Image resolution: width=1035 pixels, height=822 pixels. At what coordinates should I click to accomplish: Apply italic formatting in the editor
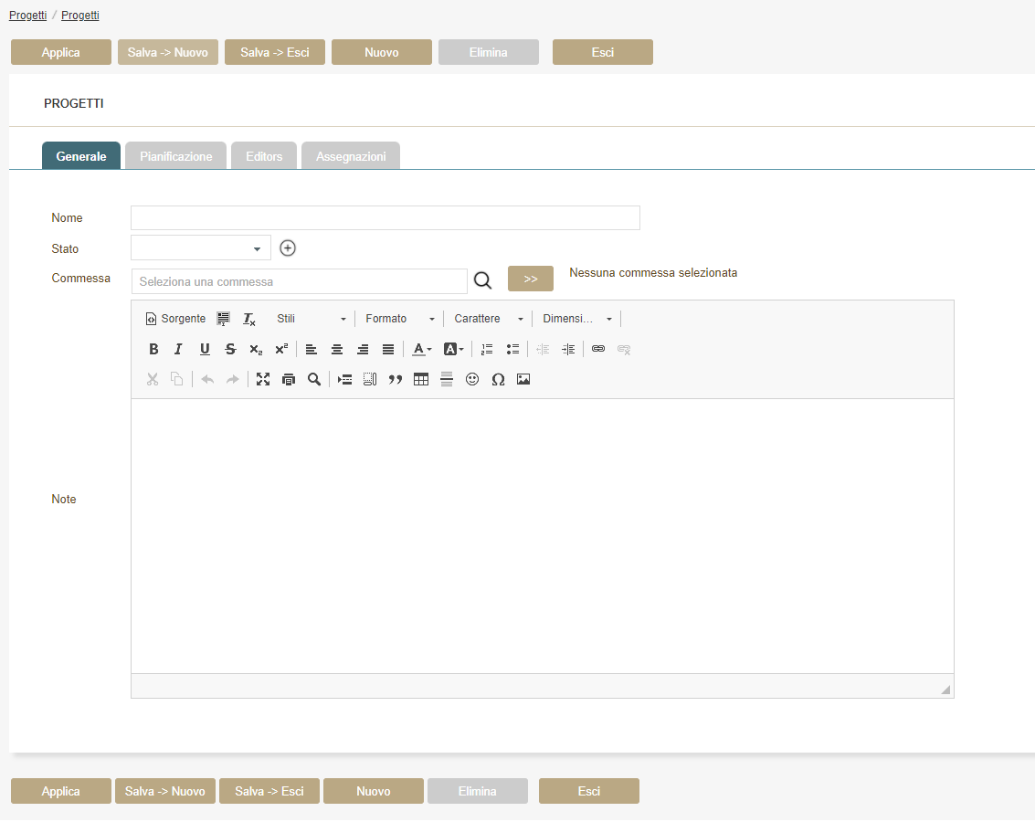tap(179, 349)
